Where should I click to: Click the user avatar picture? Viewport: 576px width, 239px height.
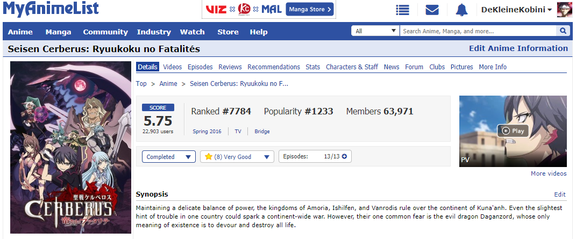(x=565, y=10)
